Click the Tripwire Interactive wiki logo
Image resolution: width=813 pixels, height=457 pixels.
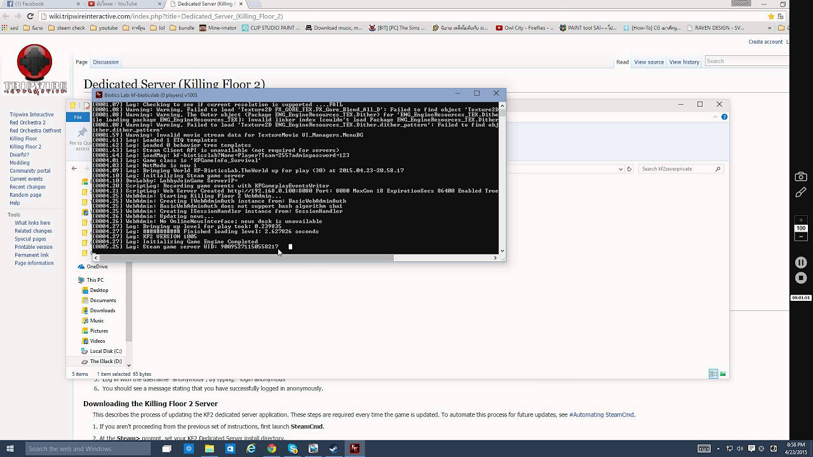coord(34,70)
